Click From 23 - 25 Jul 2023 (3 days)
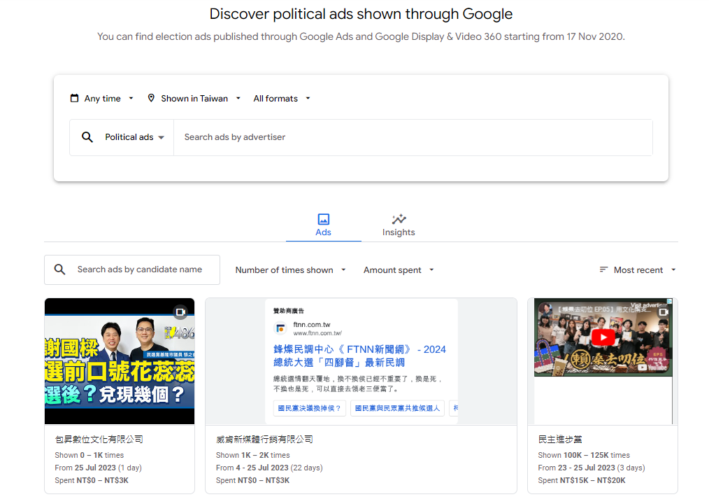Viewport: 709px width, 497px height. (x=592, y=468)
